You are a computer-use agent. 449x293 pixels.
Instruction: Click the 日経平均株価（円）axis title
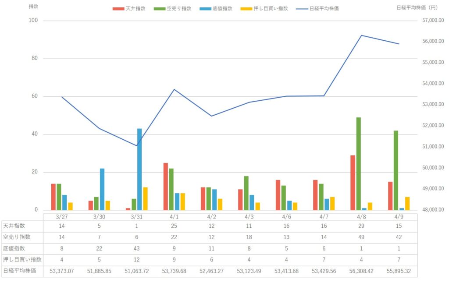[x=417, y=7]
